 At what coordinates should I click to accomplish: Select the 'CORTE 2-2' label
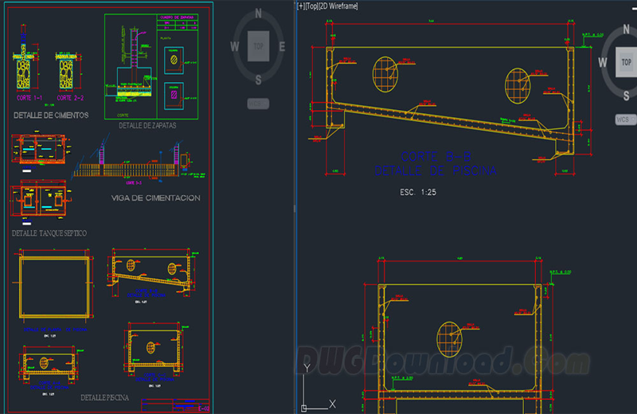point(70,98)
